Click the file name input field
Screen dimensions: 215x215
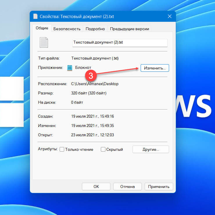pos(120,43)
